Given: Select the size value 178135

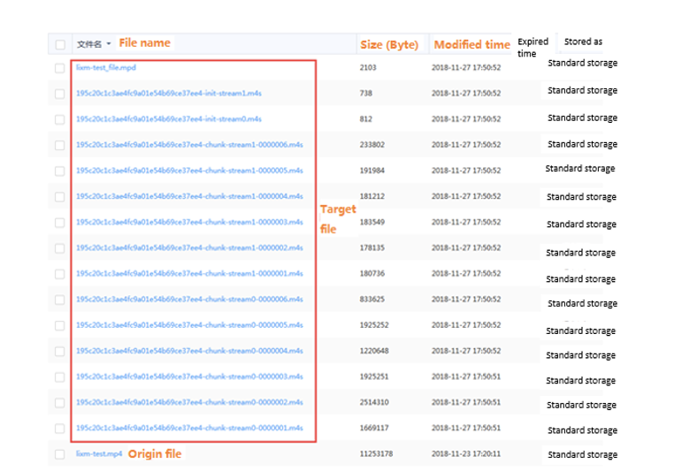Looking at the screenshot, I should [x=372, y=247].
